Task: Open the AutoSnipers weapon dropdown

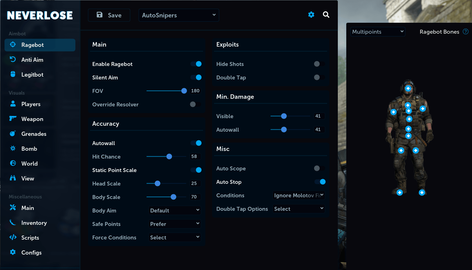Action: point(179,15)
